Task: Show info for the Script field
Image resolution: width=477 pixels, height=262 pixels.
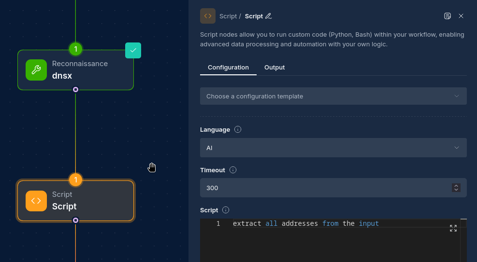Action: click(225, 210)
